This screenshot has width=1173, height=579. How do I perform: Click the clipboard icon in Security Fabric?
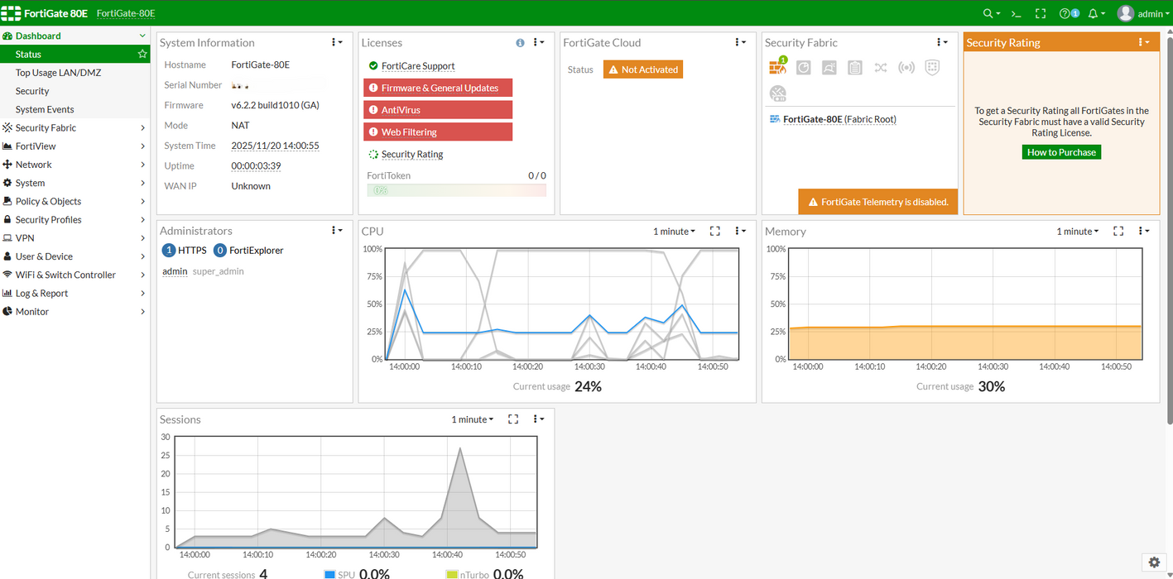click(855, 68)
